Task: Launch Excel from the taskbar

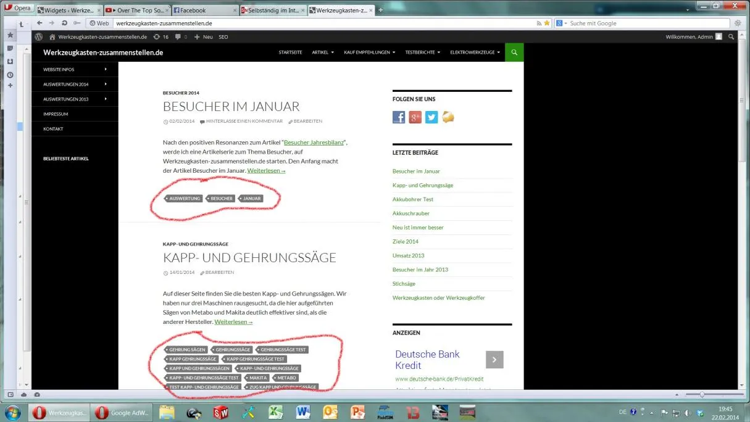Action: [x=275, y=412]
